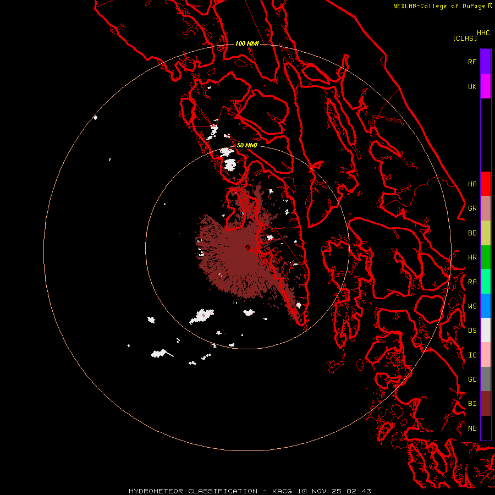Image resolution: width=495 pixels, height=495 pixels.
Task: Select the BD legend label text
Action: [x=472, y=233]
